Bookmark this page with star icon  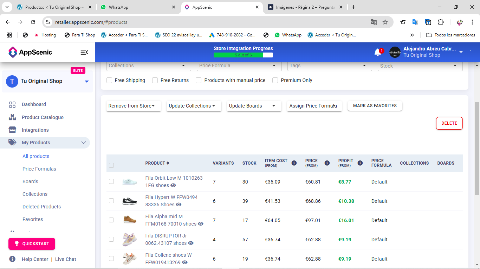coord(385,22)
